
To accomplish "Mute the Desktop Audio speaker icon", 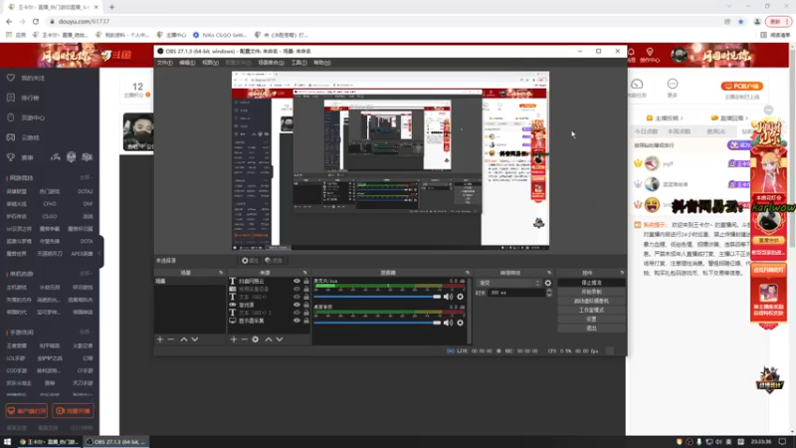I will 448,323.
